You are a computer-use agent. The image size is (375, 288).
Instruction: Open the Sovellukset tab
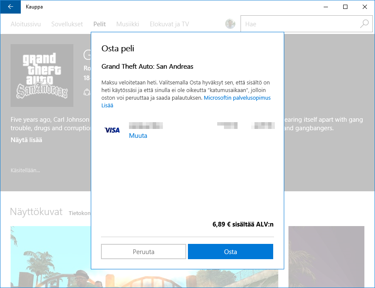tap(67, 24)
